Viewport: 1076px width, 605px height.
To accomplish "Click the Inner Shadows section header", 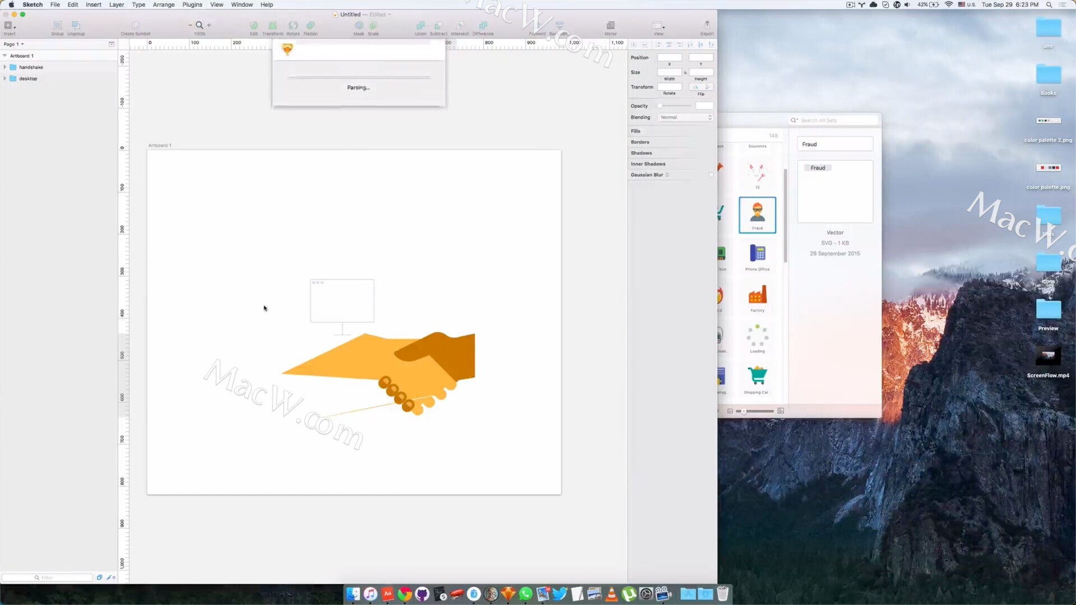I will pos(648,164).
